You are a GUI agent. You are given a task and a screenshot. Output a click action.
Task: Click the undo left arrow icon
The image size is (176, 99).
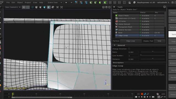tap(66, 2)
